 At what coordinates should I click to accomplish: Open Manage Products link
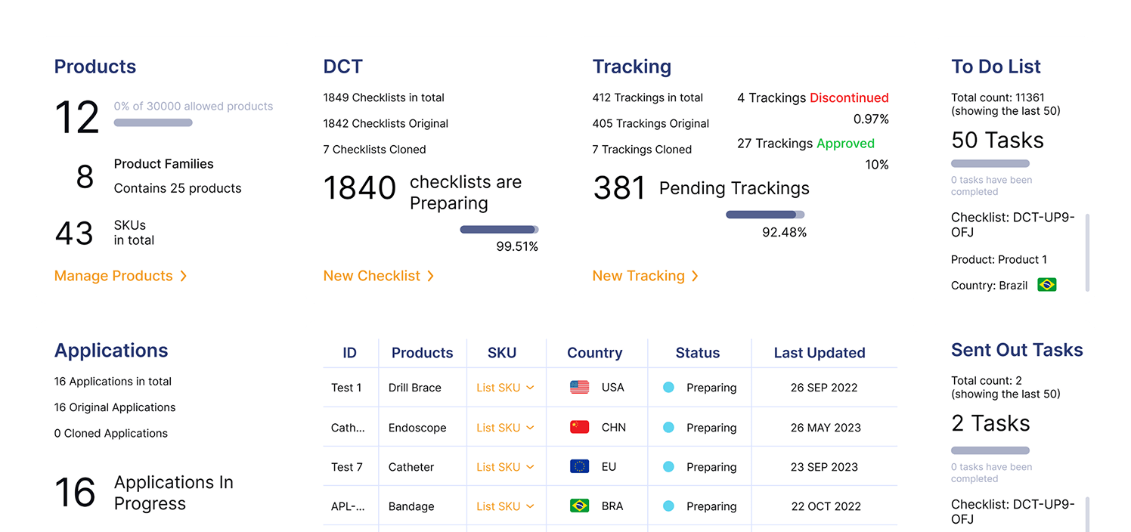[120, 276]
